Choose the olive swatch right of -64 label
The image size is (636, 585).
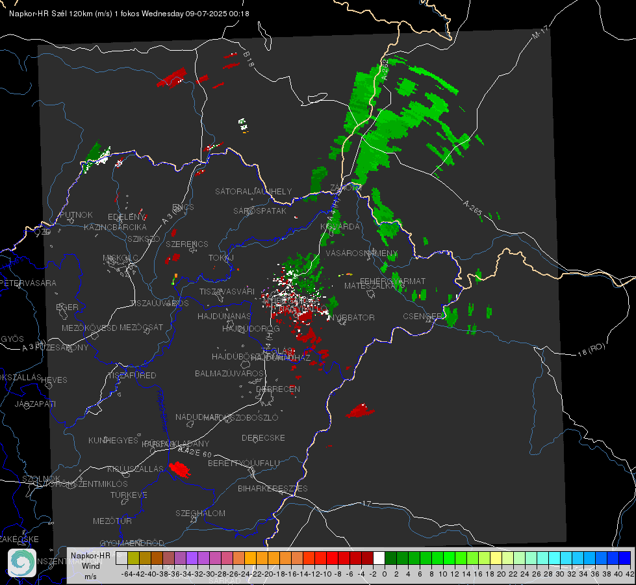[x=133, y=558]
